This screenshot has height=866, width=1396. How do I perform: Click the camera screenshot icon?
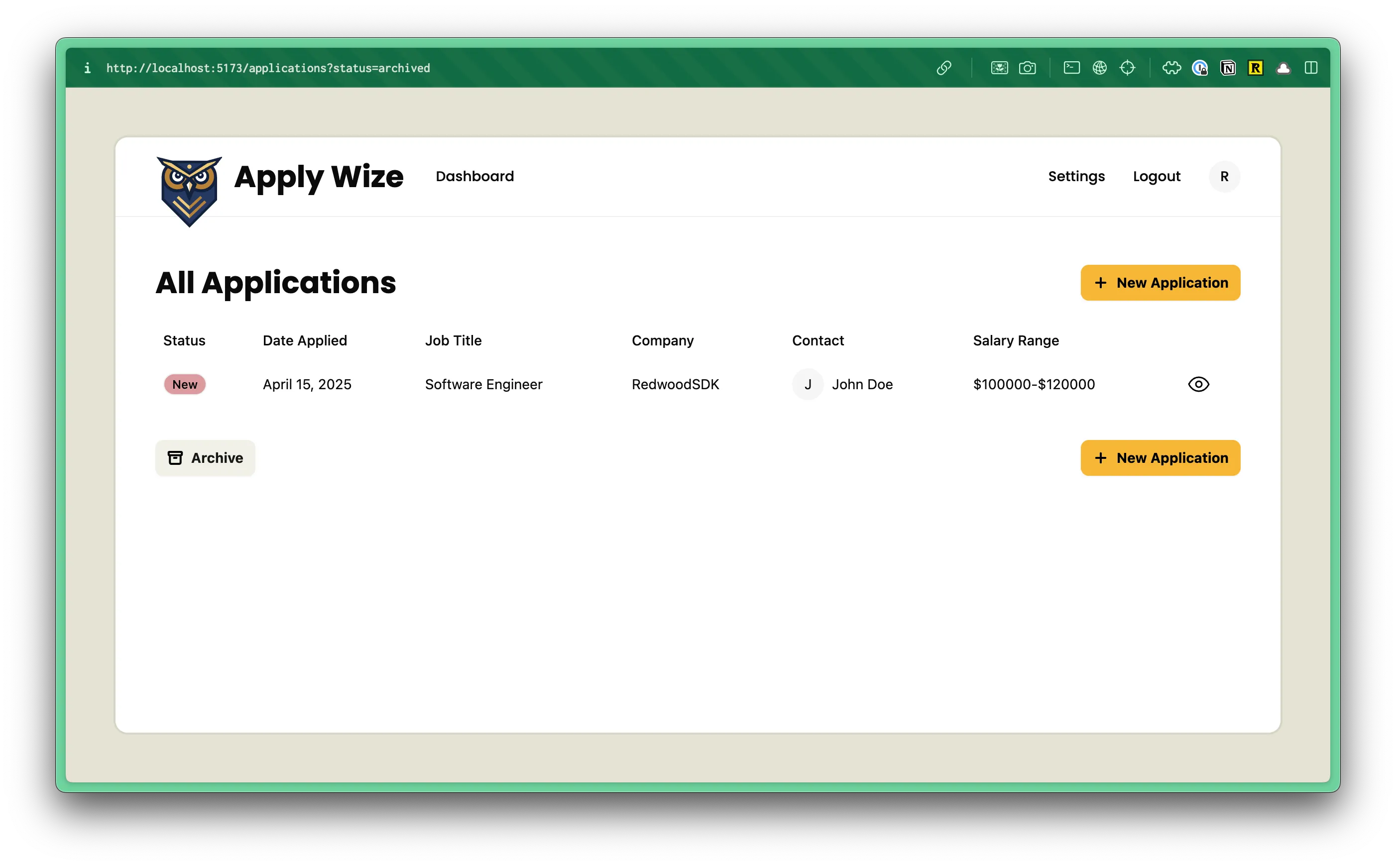coord(1027,68)
